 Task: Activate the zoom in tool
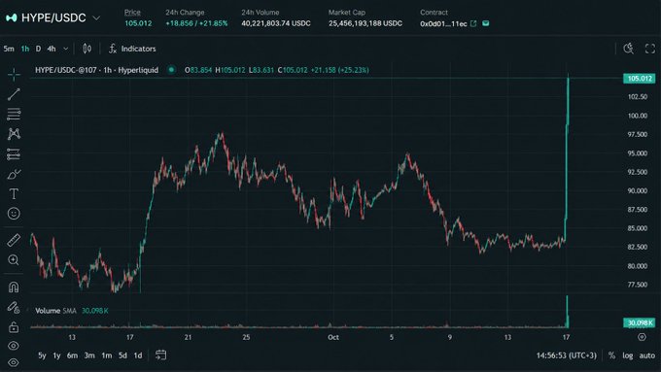point(14,260)
